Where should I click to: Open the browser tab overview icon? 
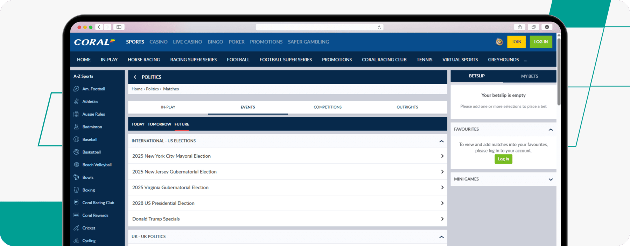tap(533, 27)
